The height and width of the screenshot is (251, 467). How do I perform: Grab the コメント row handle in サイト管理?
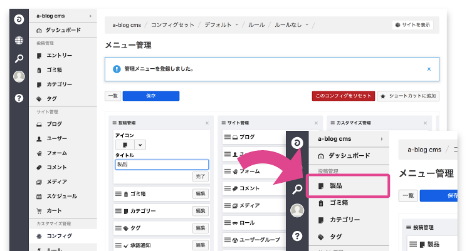tap(228, 188)
